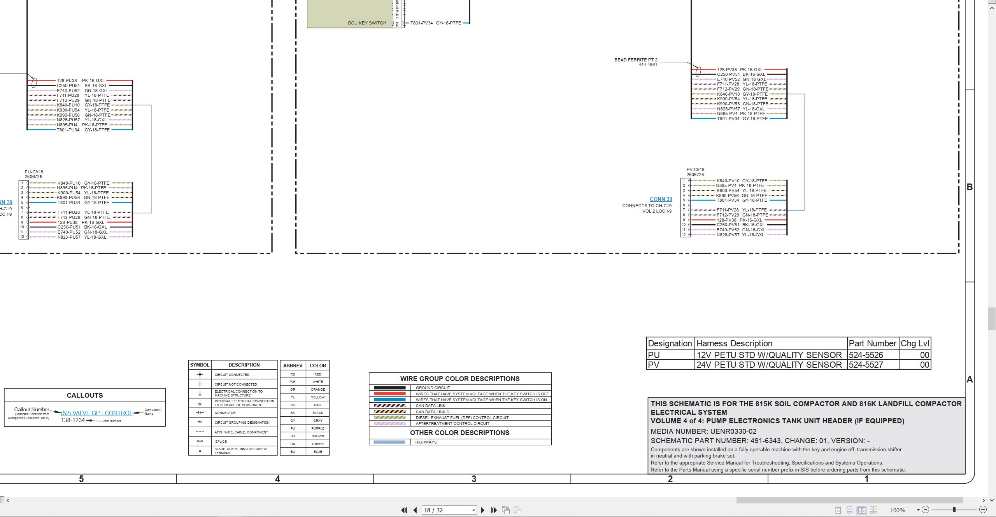996x517 pixels.
Task: Click the 'BEAD FERRITE PT 2' label
Action: tap(636, 60)
